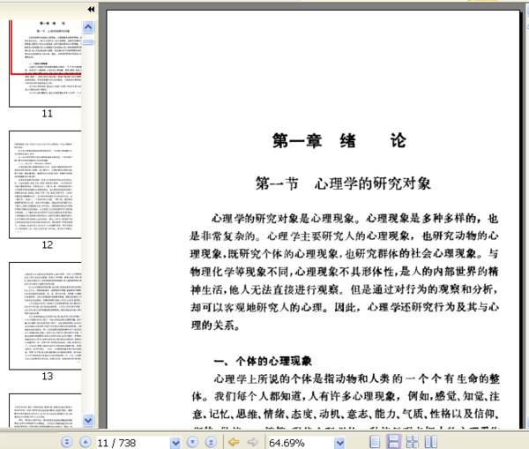Jump to the last page

(x=211, y=442)
